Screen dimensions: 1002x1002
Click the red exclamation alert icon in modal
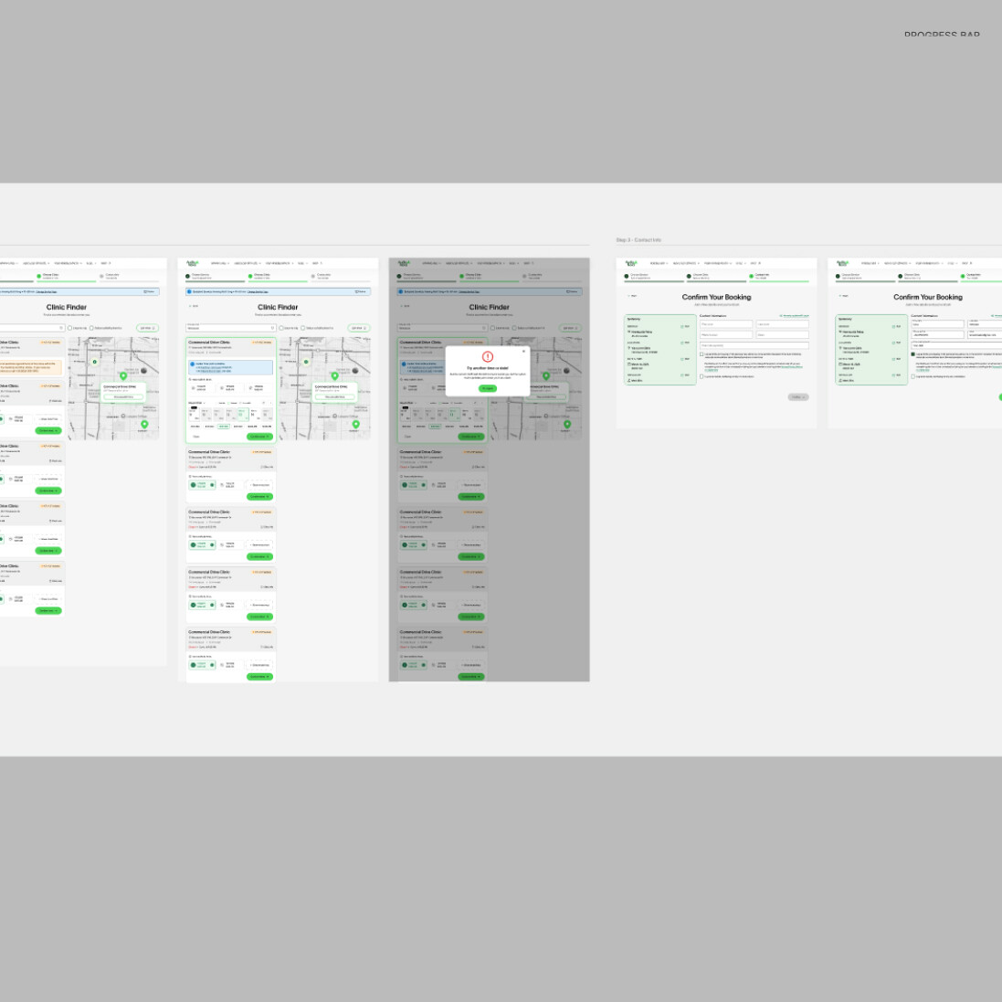488,356
